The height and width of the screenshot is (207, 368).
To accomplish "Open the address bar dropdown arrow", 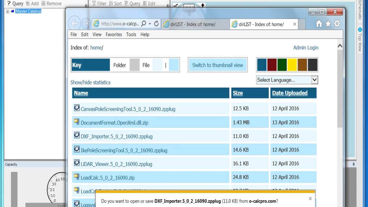I will pyautogui.click(x=150, y=24).
